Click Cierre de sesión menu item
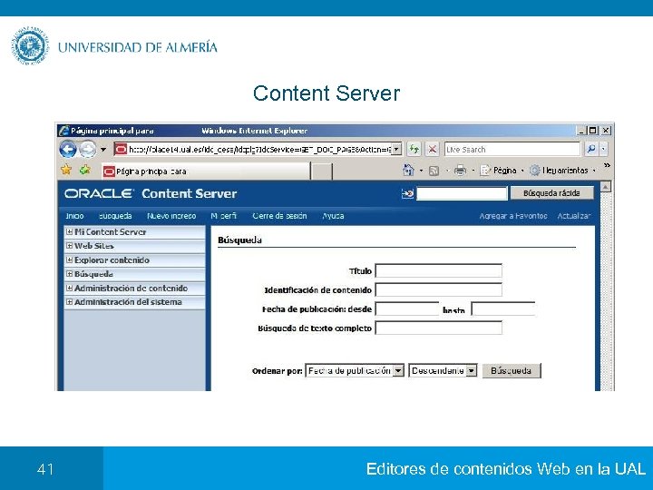Viewport: 653px width, 490px height. (x=279, y=216)
